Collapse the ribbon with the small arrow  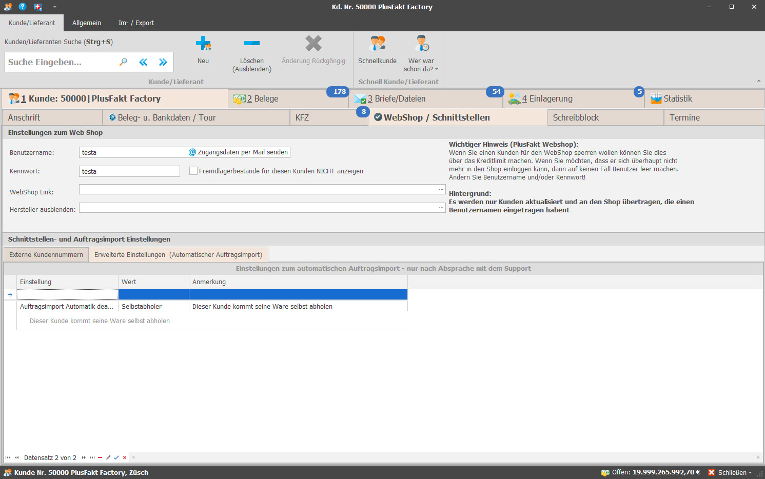(x=758, y=81)
